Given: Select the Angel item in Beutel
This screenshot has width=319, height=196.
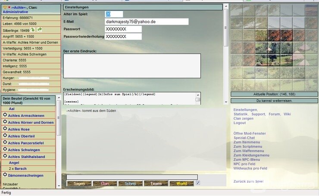Looking at the screenshot, I should pyautogui.click(x=14, y=163).
